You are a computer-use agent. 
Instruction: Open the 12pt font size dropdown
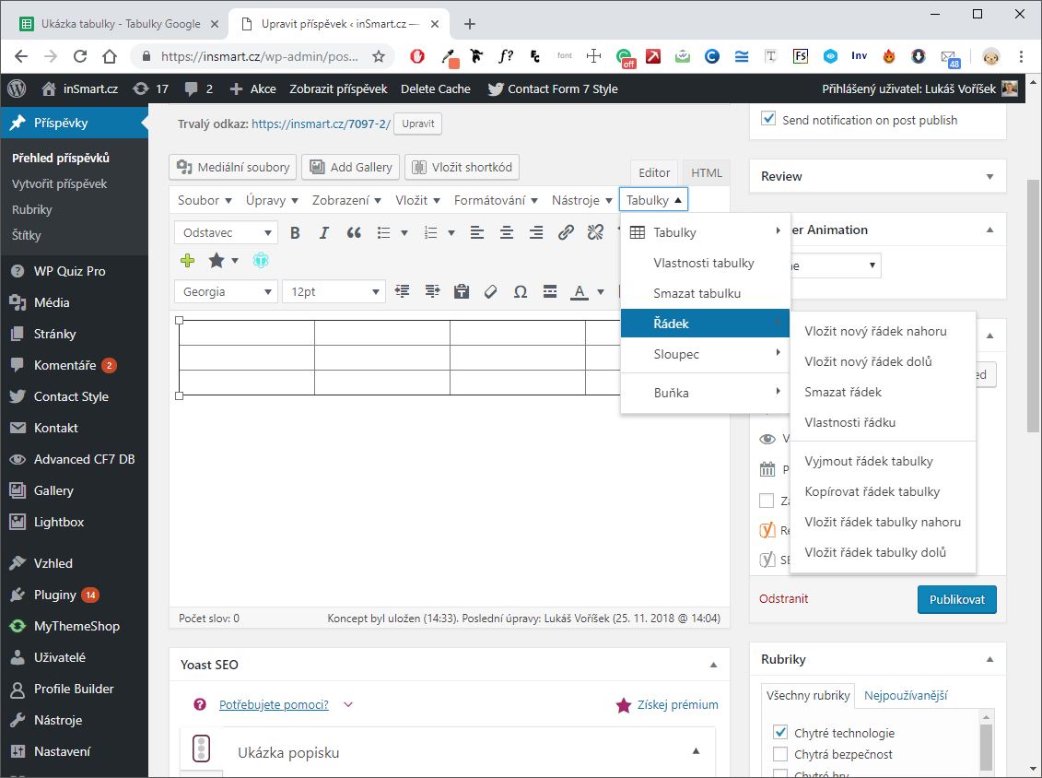[x=334, y=292]
